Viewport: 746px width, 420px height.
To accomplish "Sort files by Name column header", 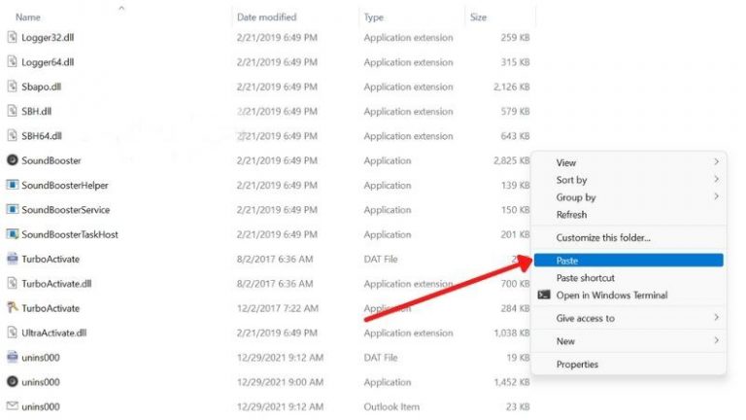I will coord(28,17).
